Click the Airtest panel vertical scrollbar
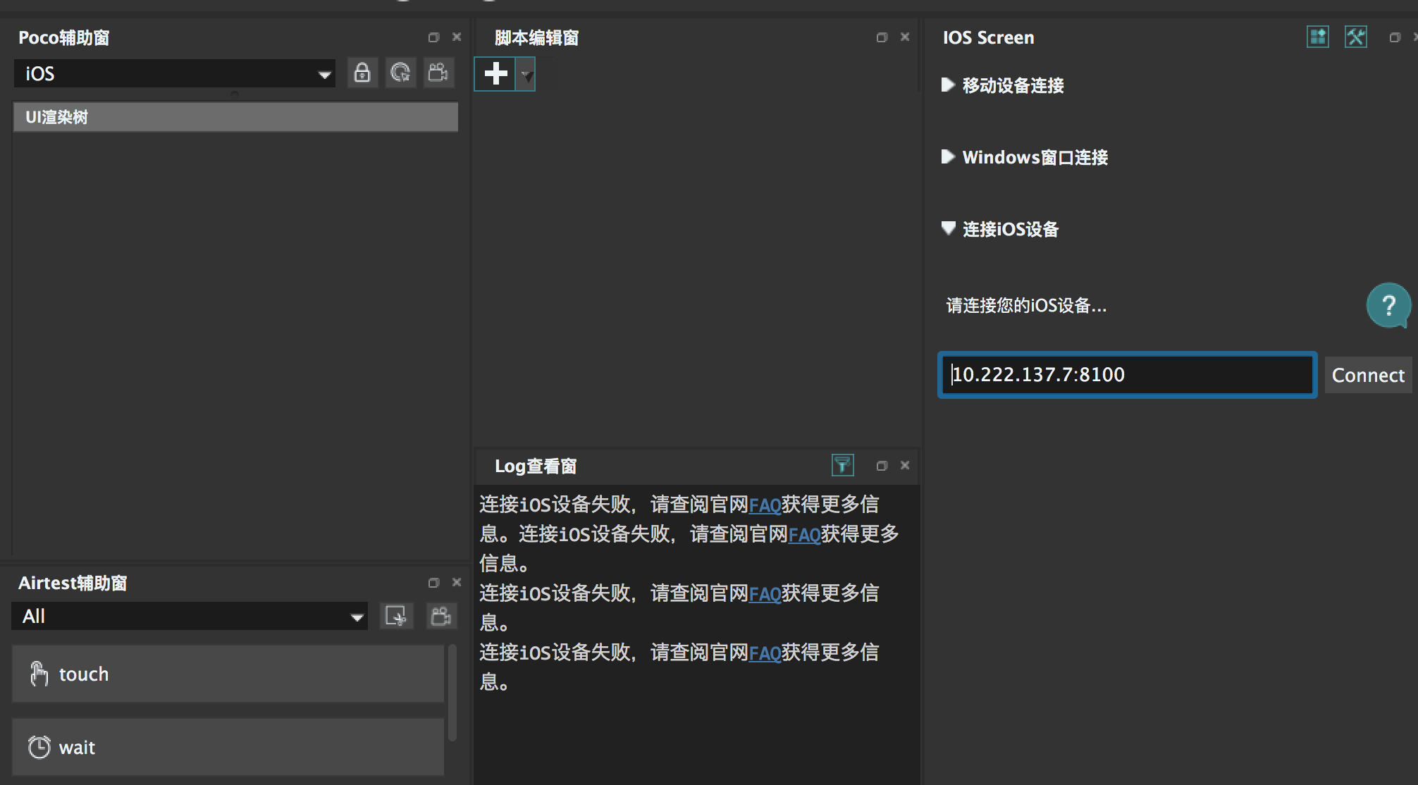 (x=452, y=692)
